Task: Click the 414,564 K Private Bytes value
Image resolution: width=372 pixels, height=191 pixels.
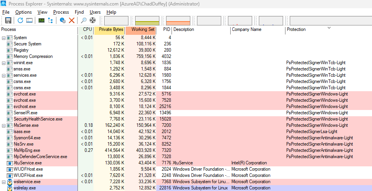Action: pyautogui.click(x=114, y=150)
